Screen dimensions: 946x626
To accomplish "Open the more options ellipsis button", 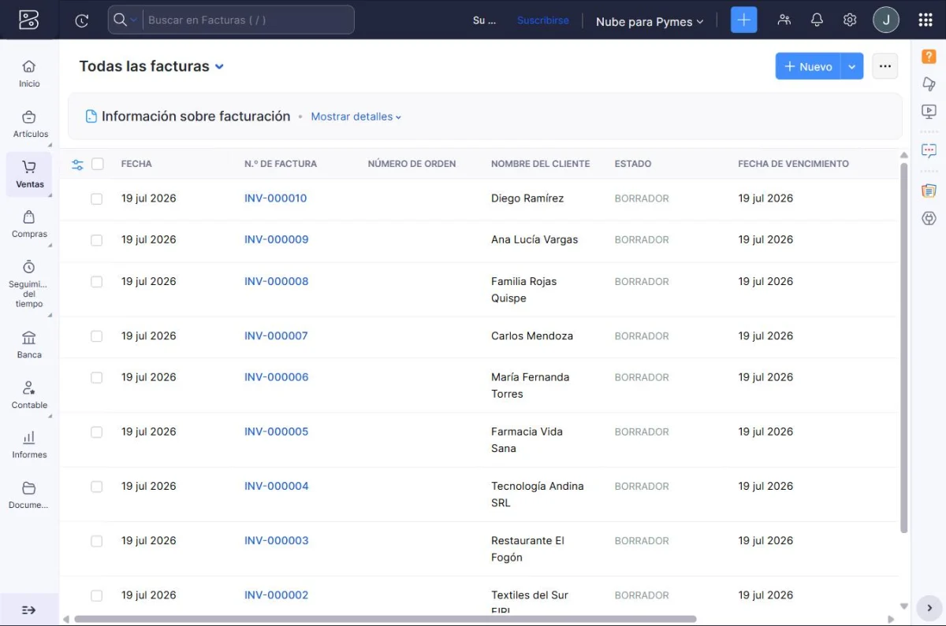I will pyautogui.click(x=885, y=67).
